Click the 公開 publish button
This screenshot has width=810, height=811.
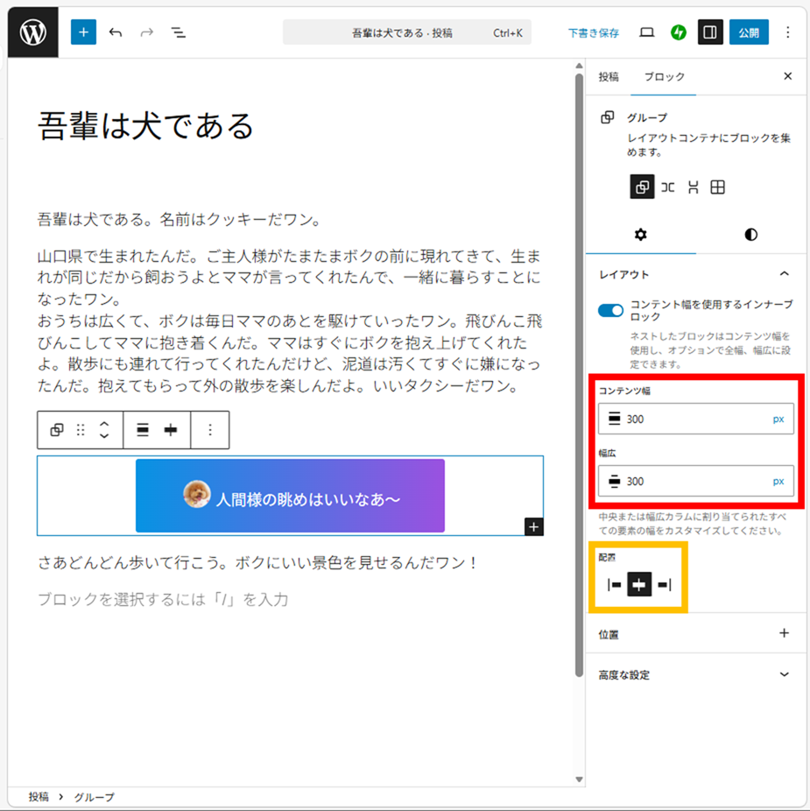point(749,32)
